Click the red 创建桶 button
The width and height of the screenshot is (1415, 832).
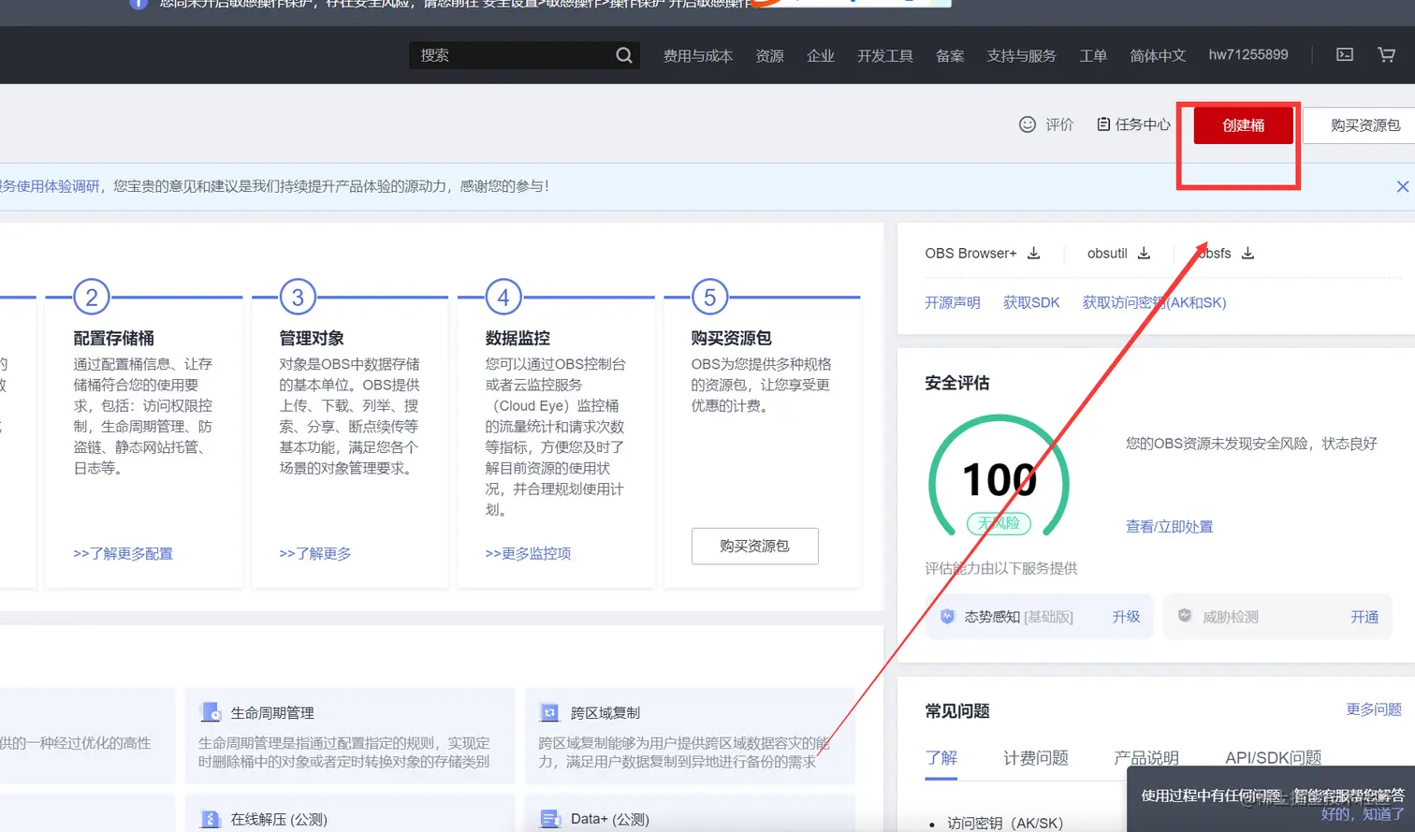pyautogui.click(x=1244, y=125)
